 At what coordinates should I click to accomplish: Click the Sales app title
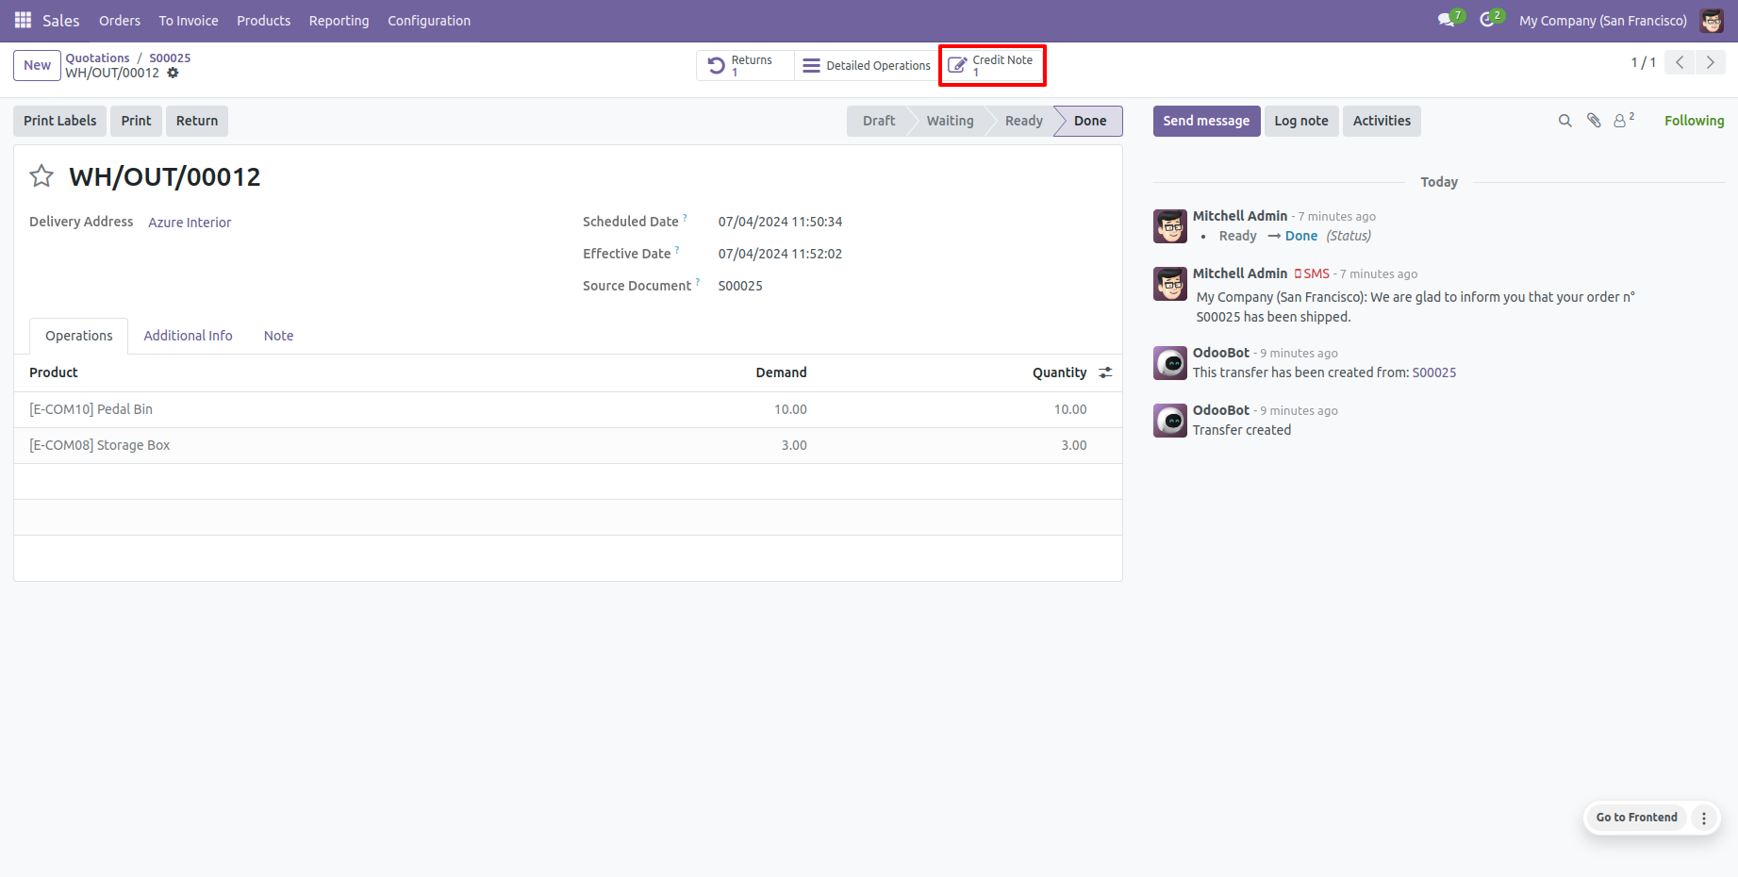pos(61,21)
